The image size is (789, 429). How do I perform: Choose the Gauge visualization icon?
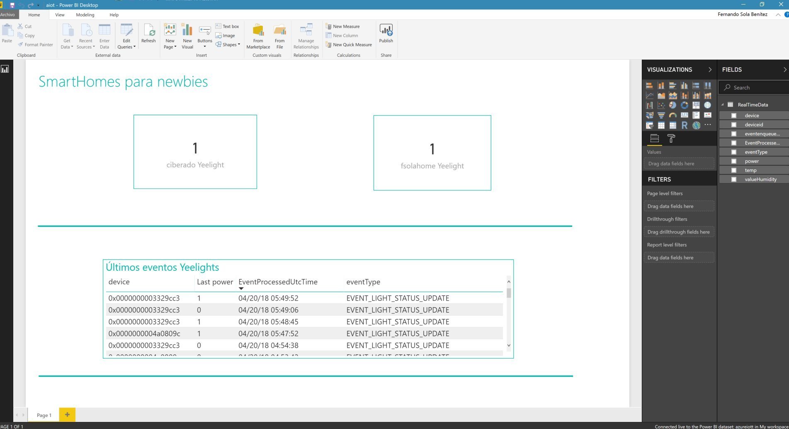pos(672,115)
